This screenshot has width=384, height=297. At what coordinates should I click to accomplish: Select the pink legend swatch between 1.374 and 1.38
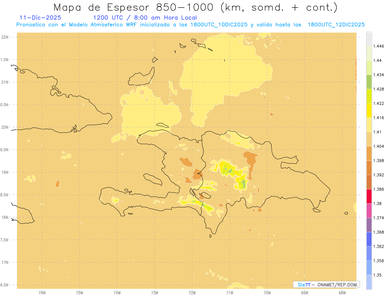point(369,210)
